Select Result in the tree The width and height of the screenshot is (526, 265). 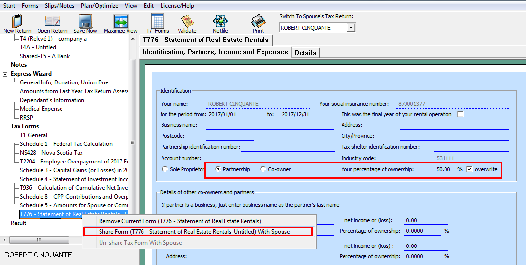19,223
